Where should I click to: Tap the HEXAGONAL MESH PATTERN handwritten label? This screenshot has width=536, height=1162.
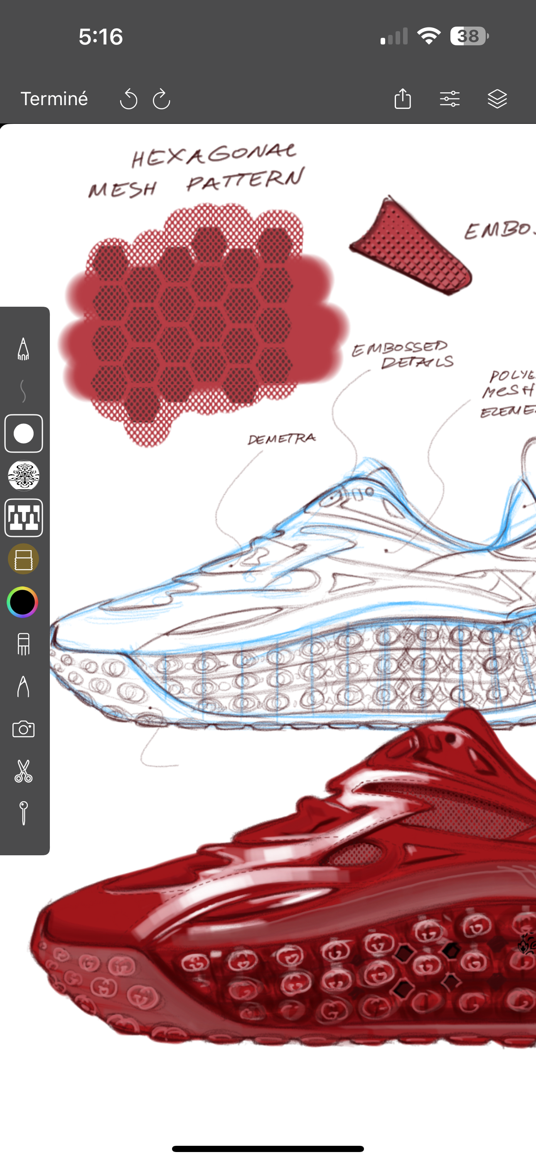click(197, 170)
